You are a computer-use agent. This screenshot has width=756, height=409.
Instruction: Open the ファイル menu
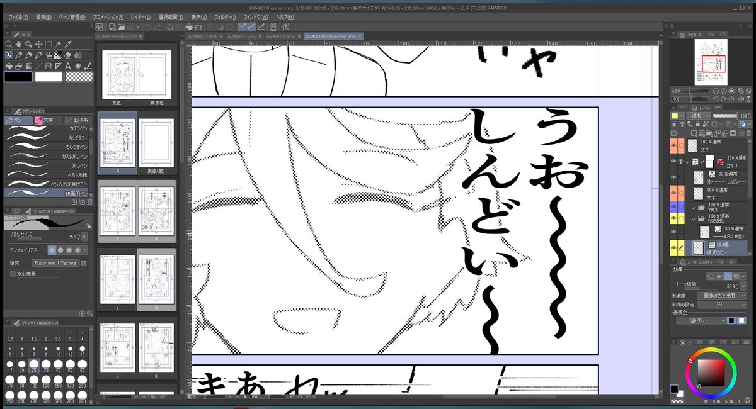18,16
